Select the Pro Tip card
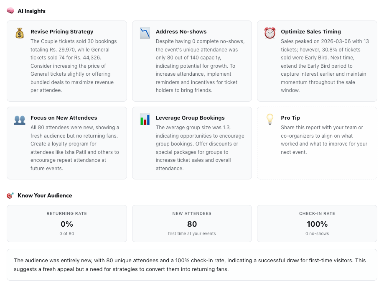This screenshot has height=284, width=384. click(317, 143)
